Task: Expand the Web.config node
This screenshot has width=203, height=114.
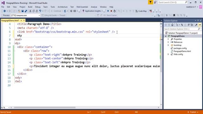Action: [x=168, y=54]
